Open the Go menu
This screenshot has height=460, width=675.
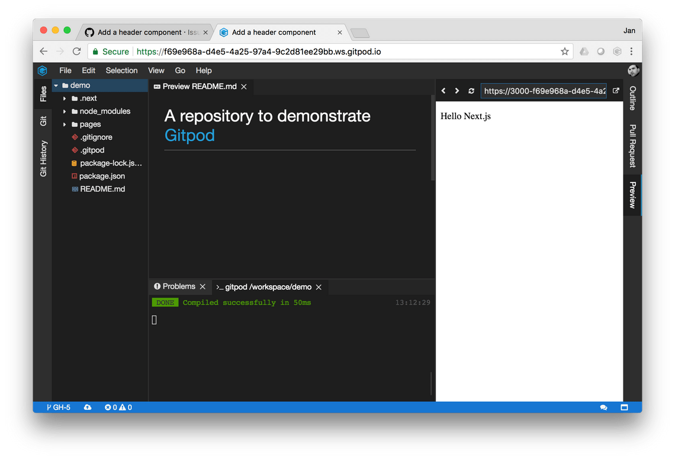click(180, 71)
